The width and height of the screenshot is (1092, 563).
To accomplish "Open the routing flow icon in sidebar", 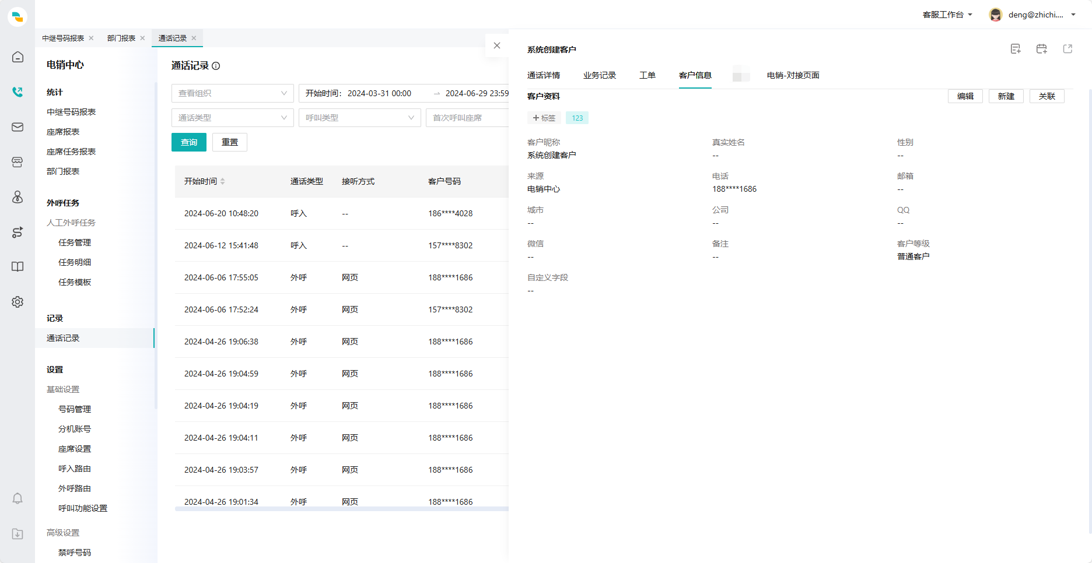I will click(x=17, y=232).
